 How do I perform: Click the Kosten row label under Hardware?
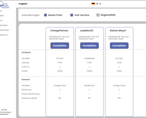point(25,71)
